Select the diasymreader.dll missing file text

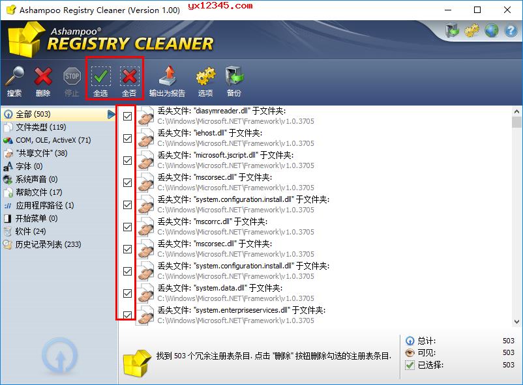pos(222,111)
